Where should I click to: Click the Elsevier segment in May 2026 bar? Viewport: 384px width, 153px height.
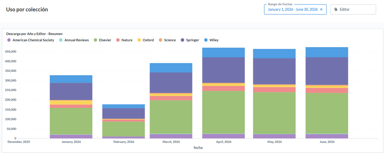point(274,113)
